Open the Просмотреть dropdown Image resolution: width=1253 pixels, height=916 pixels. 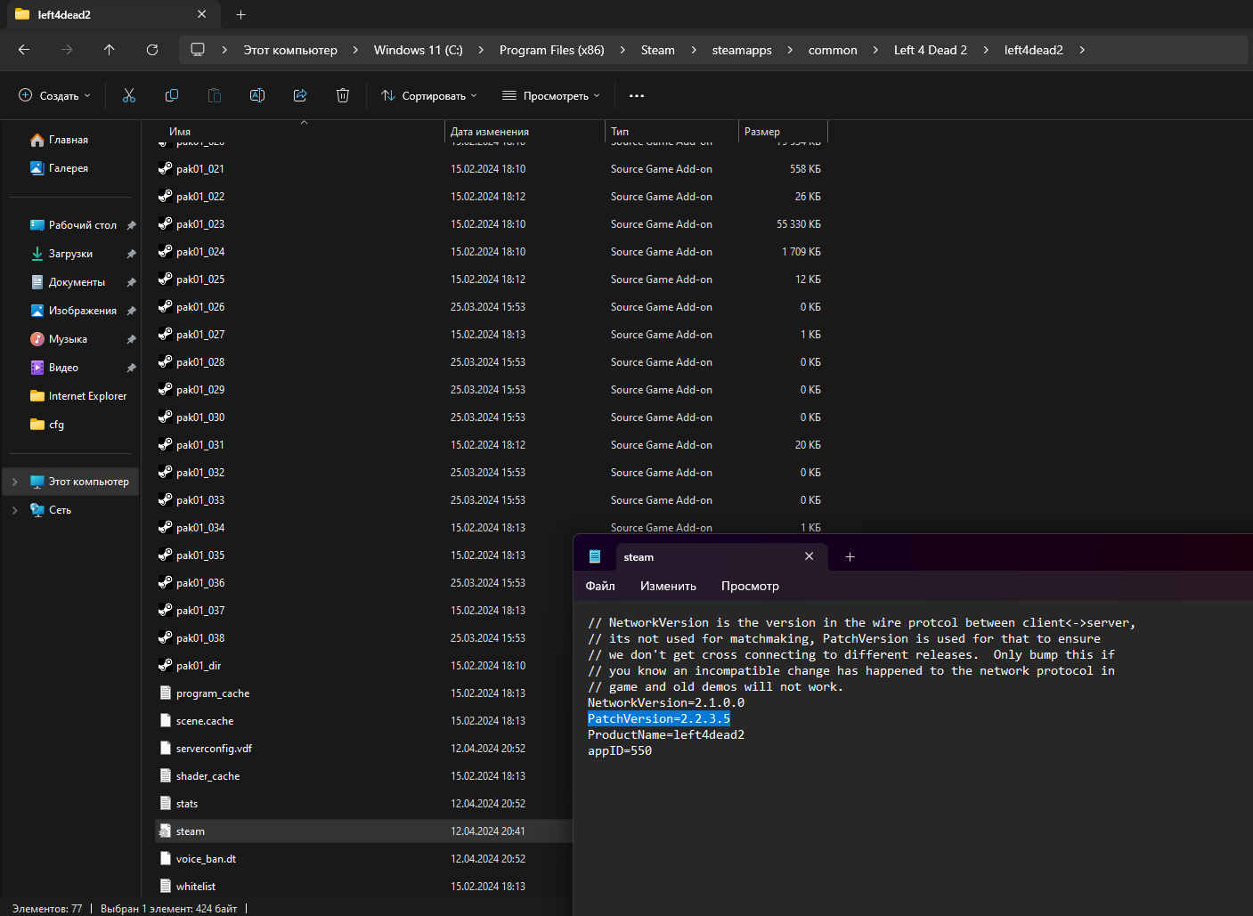[x=551, y=95]
